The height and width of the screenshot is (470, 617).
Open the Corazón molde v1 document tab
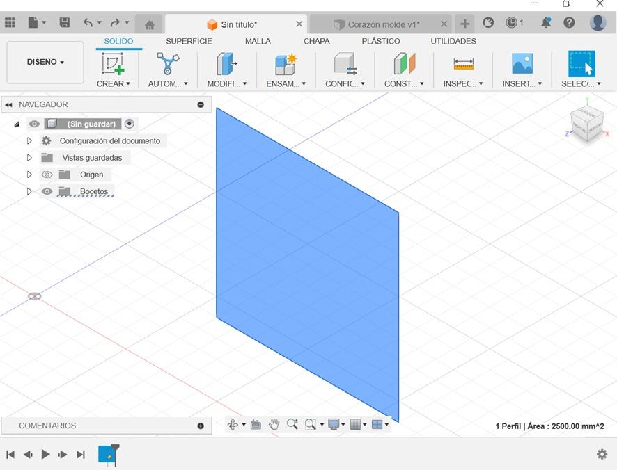click(x=383, y=24)
